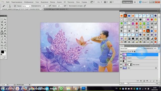The height and width of the screenshot is (91, 161).
Task: Select the Blur tool
Action: pyautogui.click(x=2, y=36)
